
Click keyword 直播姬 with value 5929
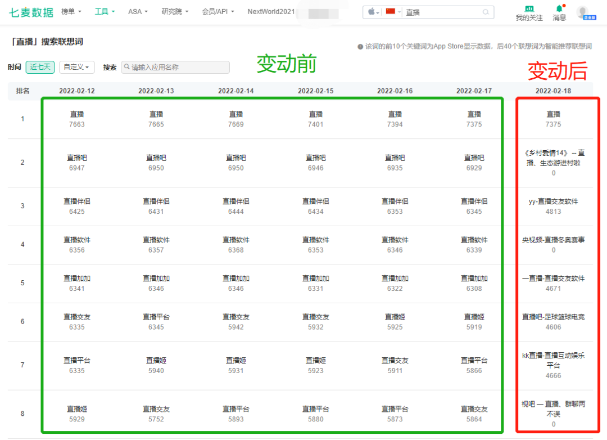pos(76,410)
